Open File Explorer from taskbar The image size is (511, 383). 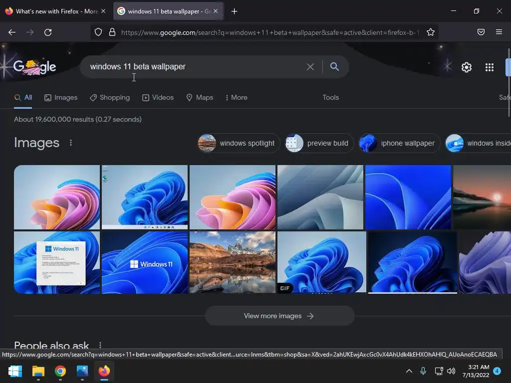pos(38,371)
